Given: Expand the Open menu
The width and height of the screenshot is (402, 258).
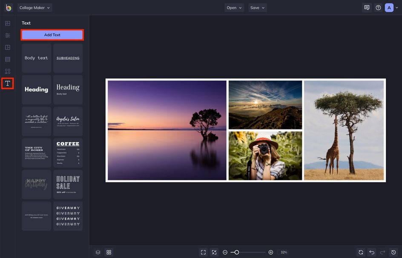Looking at the screenshot, I should click(234, 7).
